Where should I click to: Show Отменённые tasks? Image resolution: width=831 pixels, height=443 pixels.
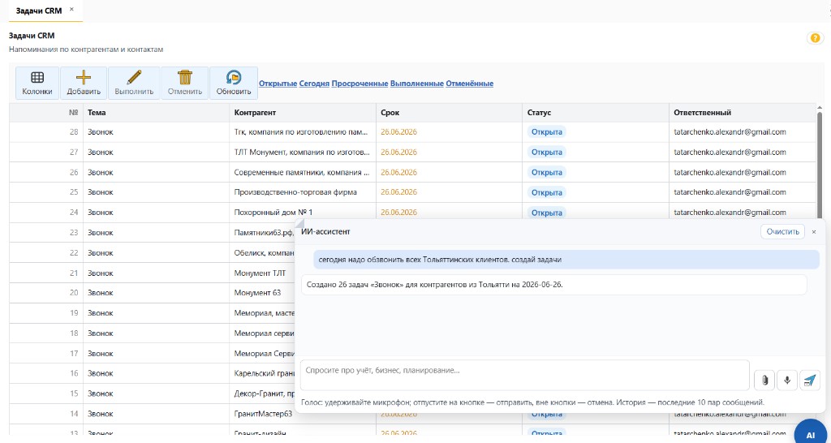point(470,84)
